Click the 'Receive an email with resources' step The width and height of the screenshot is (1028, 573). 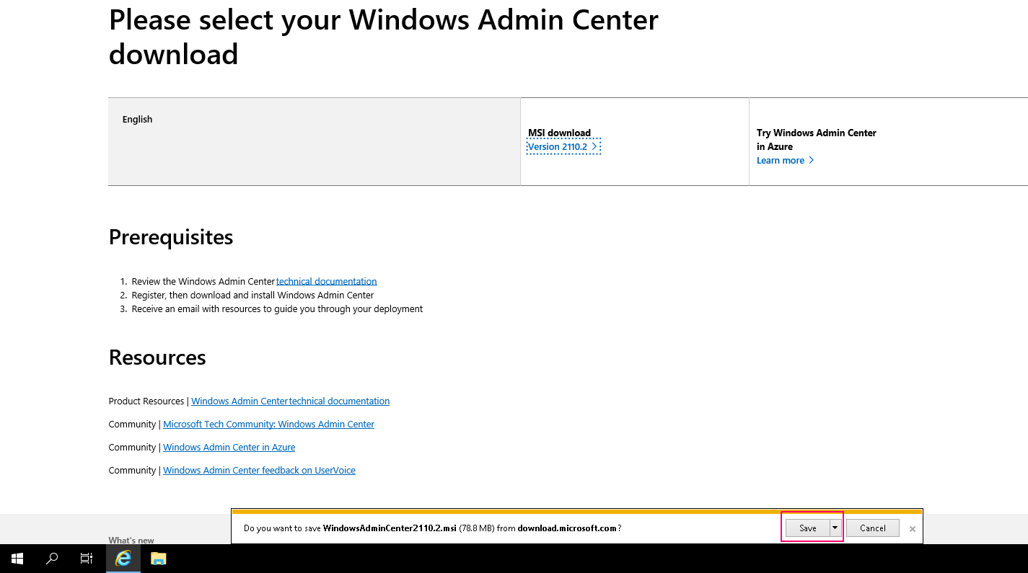277,308
